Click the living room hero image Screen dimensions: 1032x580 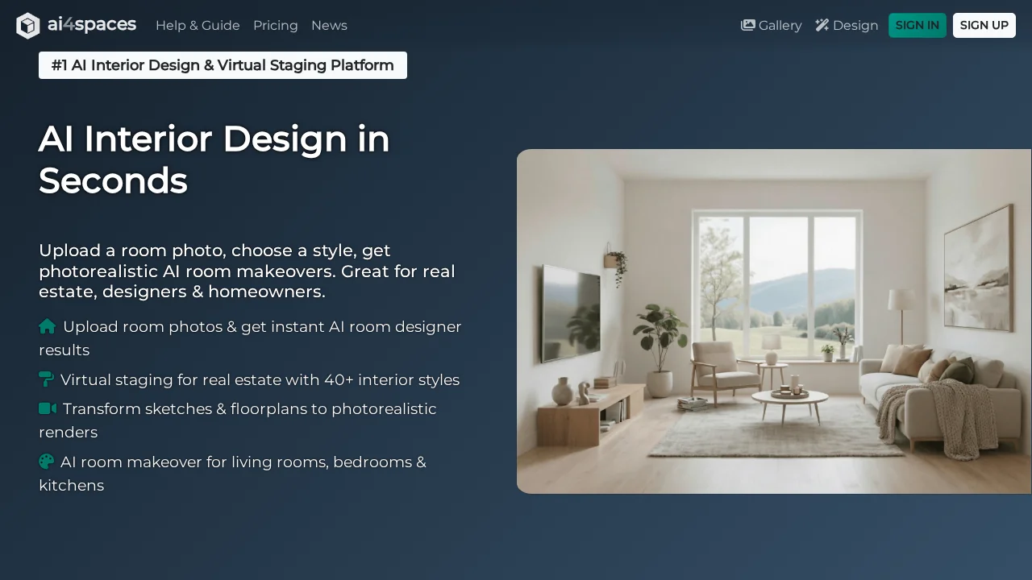pyautogui.click(x=774, y=321)
